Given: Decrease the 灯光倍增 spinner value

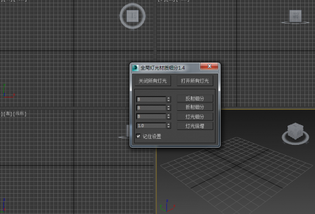Looking at the screenshot, I should (x=169, y=127).
